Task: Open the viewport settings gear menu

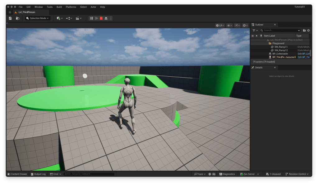Action: pyautogui.click(x=245, y=25)
